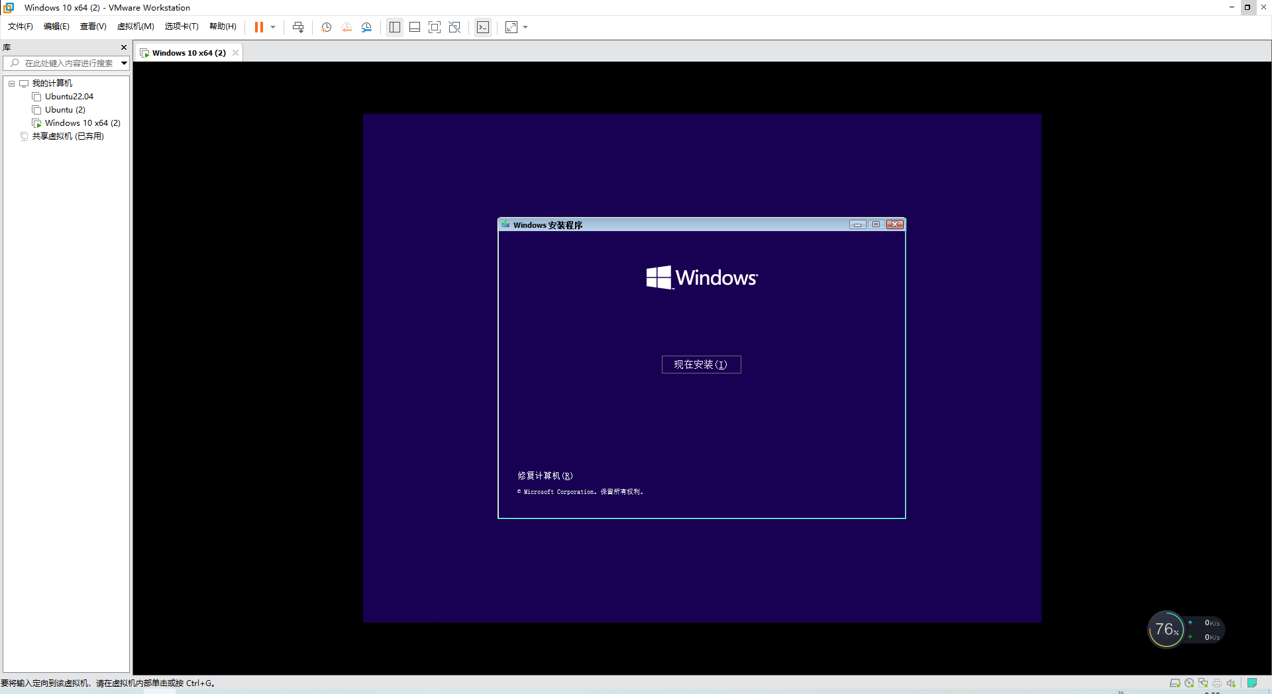This screenshot has height=694, width=1272.
Task: Click the 76% memory usage floating widget
Action: point(1166,630)
